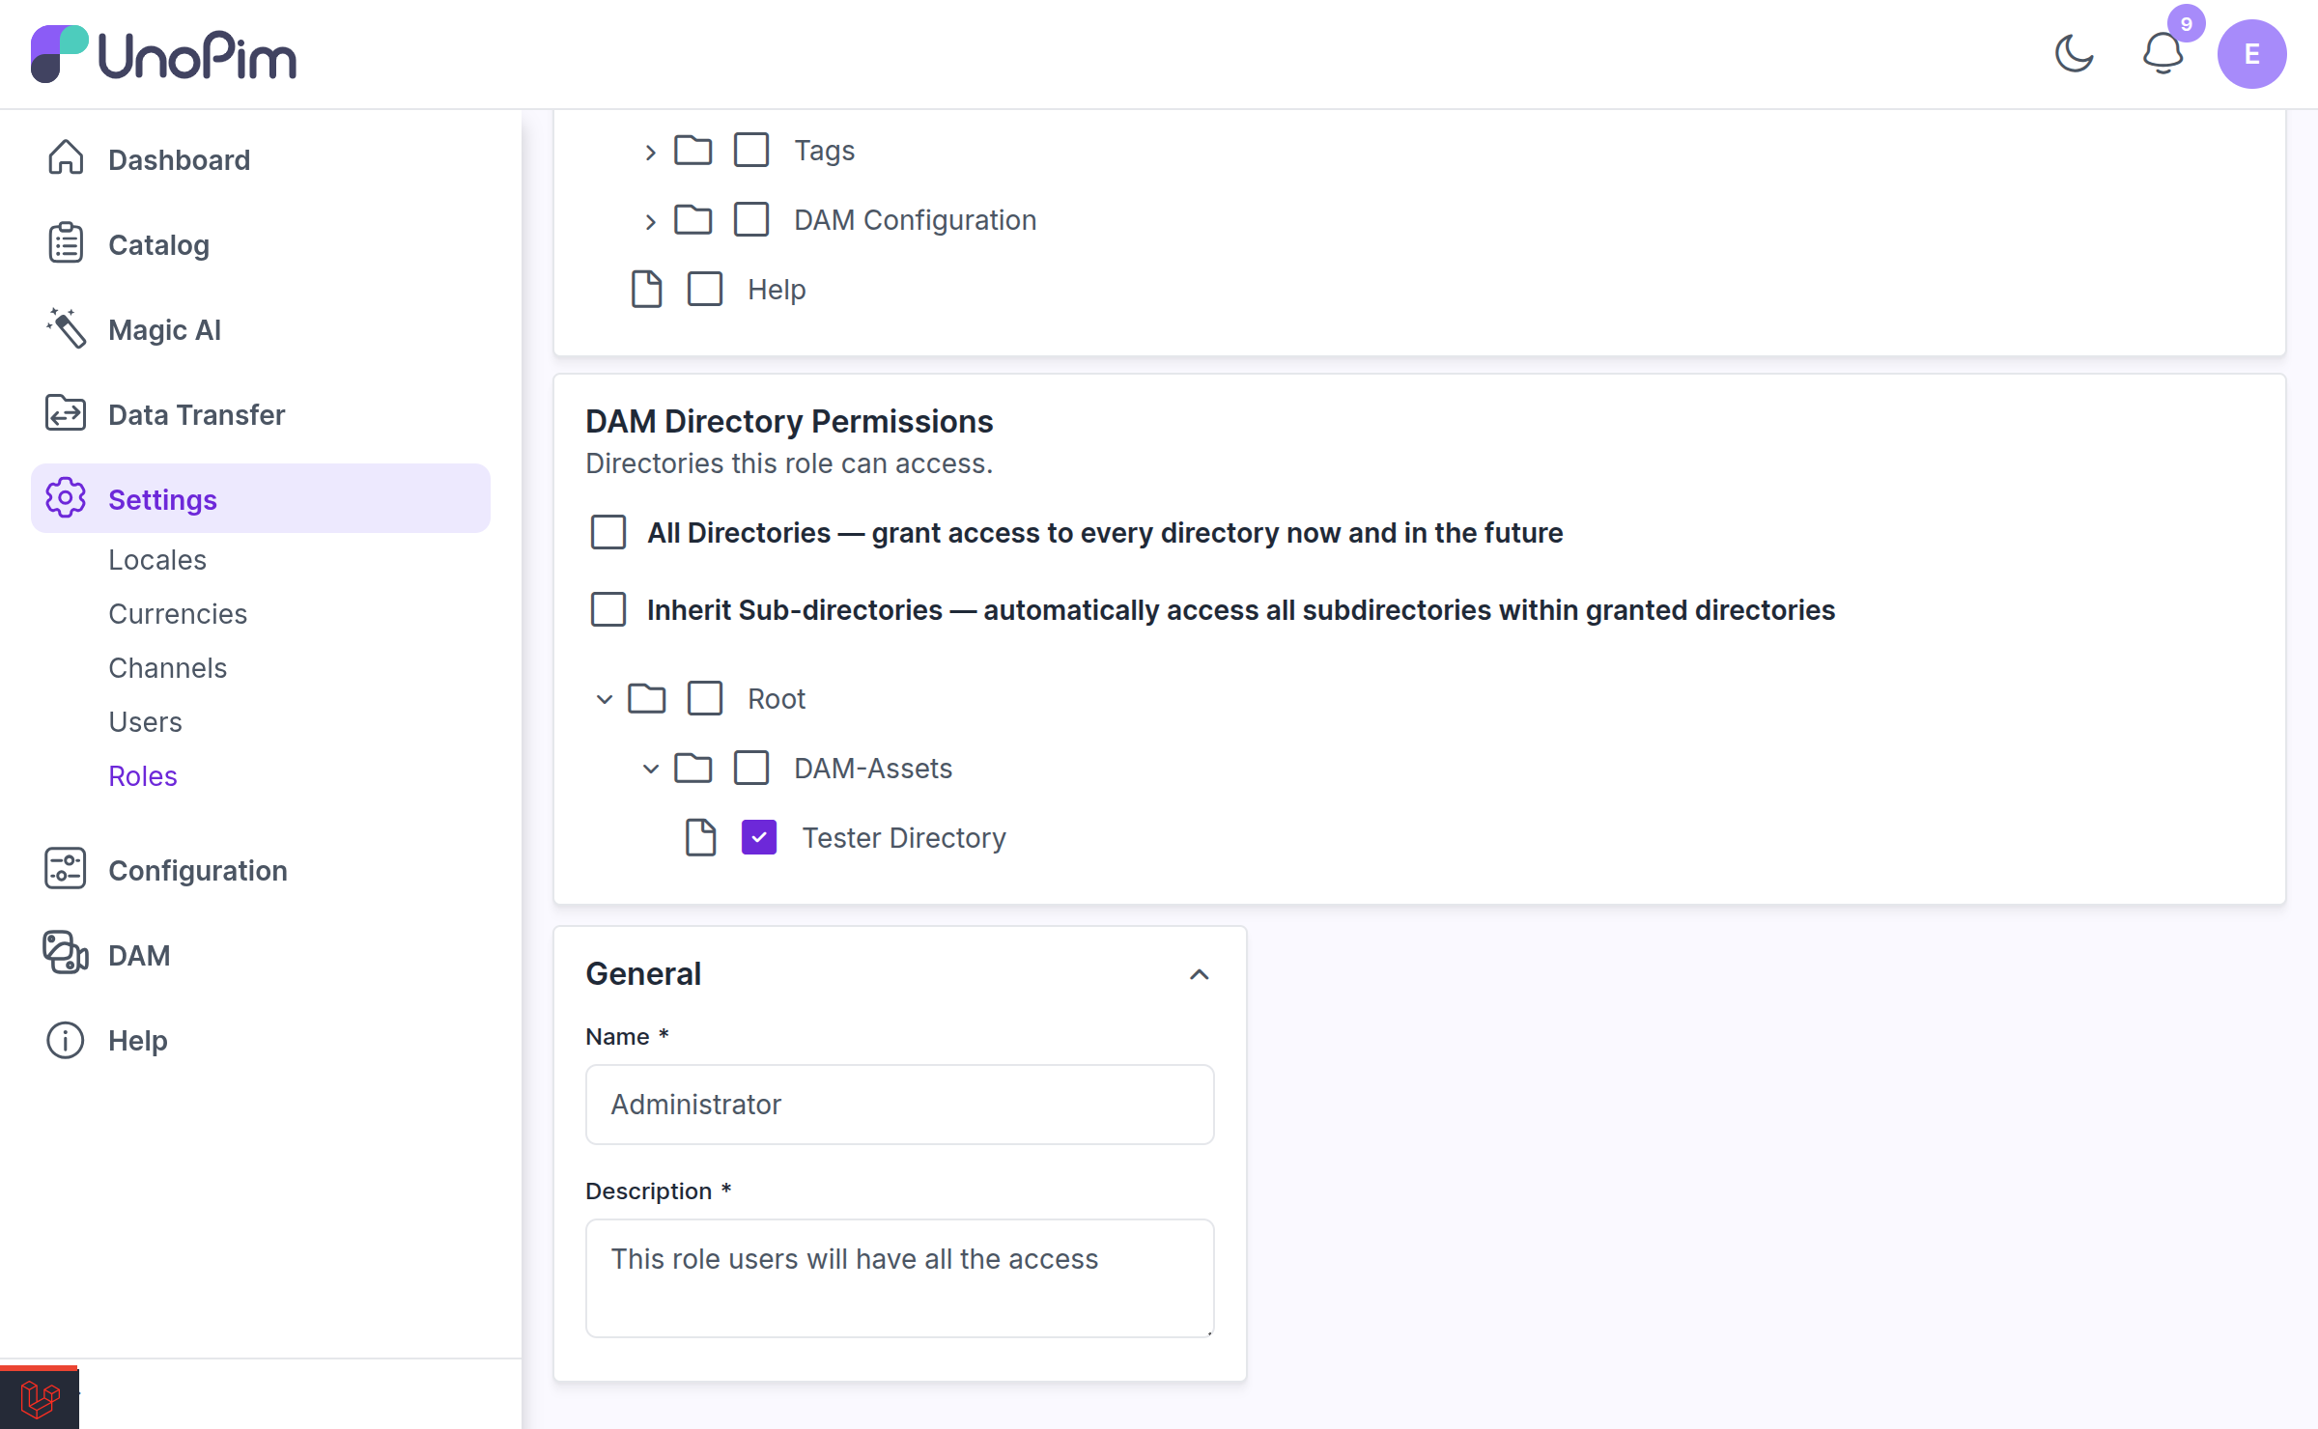This screenshot has width=2318, height=1429.
Task: Click the DAM-Assets label
Action: [x=873, y=769]
